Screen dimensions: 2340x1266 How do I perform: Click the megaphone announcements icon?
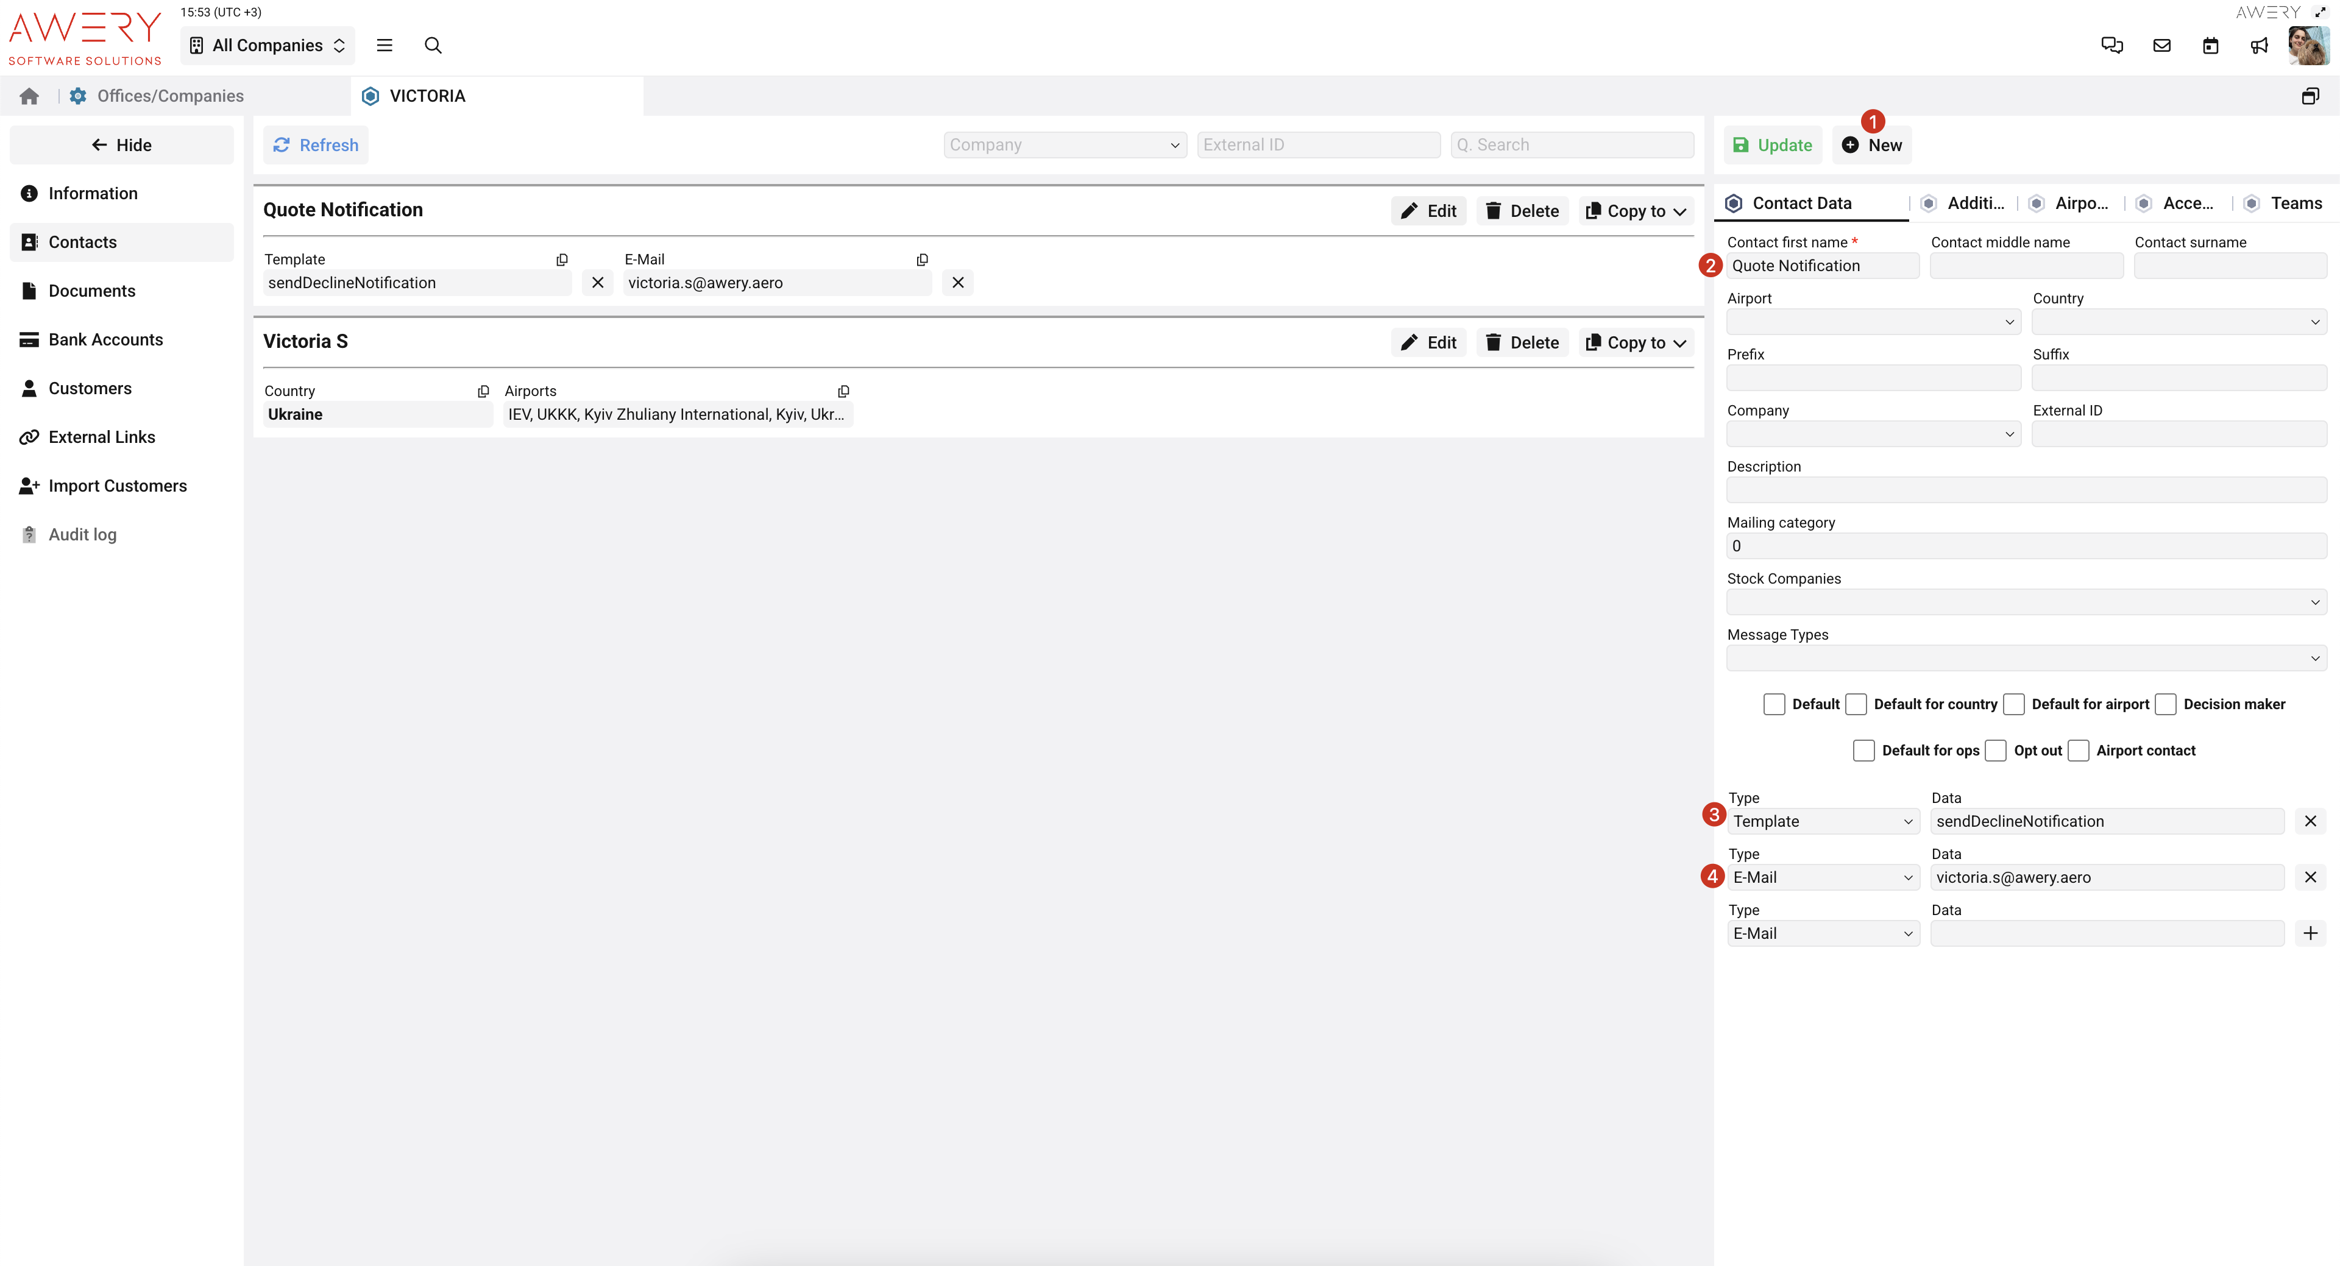pyautogui.click(x=2259, y=46)
